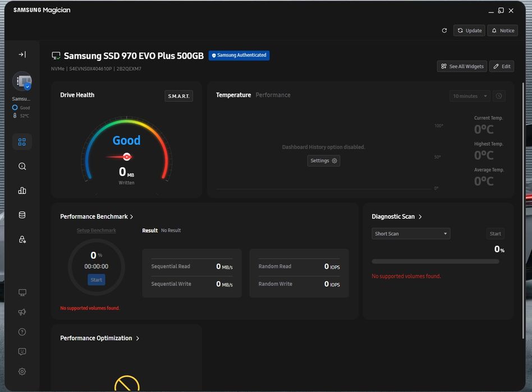This screenshot has width=532, height=392.
Task: Click the Drive Health heading
Action: 77,95
